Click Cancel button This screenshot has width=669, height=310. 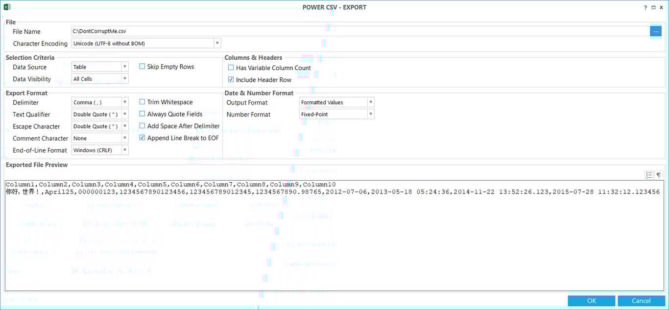[641, 301]
